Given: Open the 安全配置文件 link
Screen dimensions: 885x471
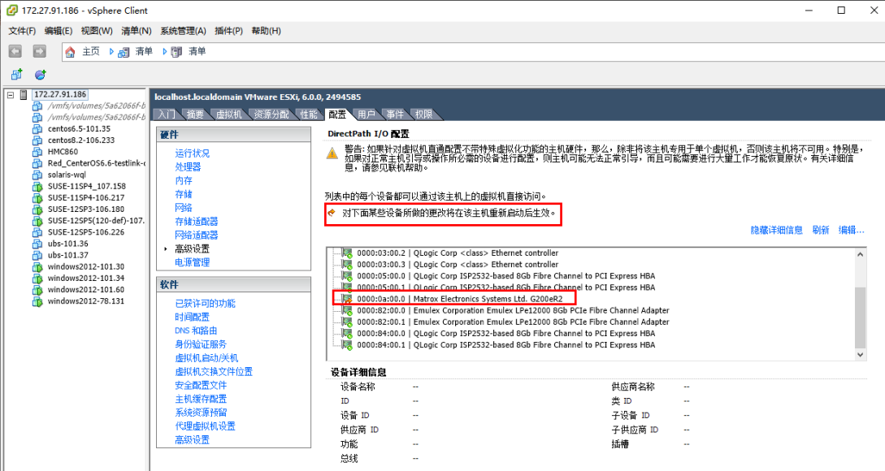Looking at the screenshot, I should pos(201,385).
